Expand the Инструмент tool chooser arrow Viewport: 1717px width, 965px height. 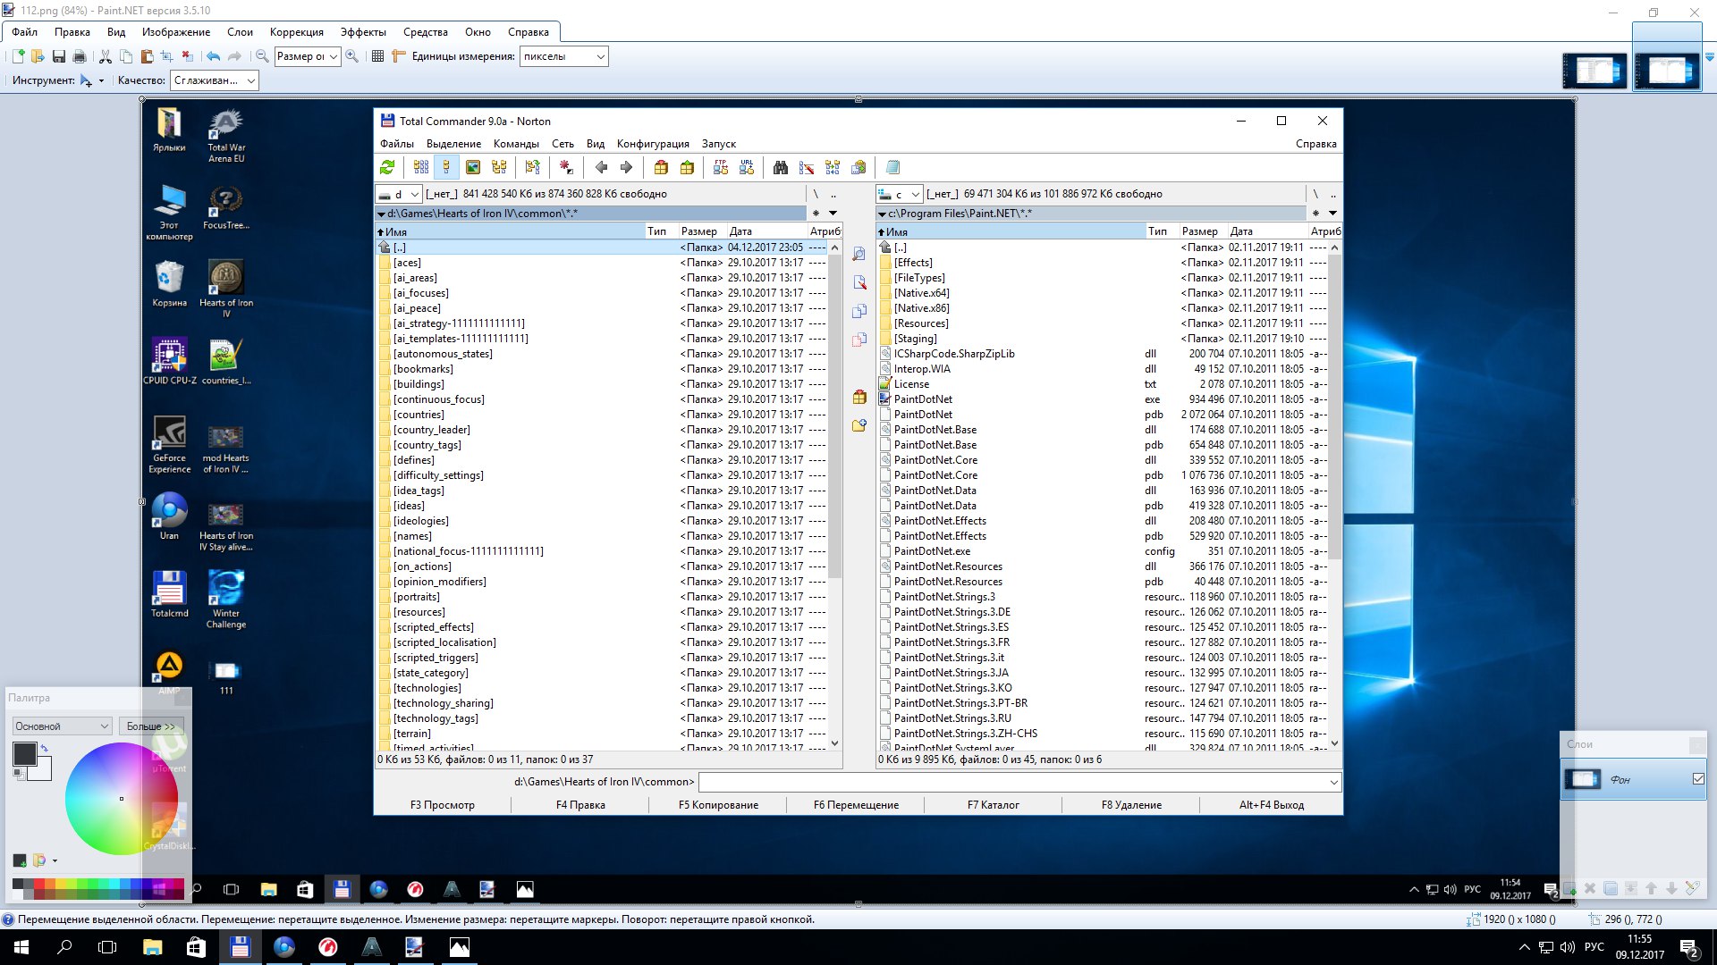pos(101,81)
